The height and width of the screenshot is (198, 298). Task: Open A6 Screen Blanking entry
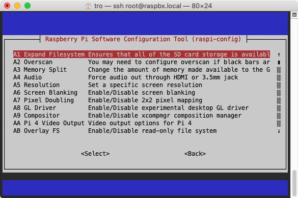(x=142, y=93)
